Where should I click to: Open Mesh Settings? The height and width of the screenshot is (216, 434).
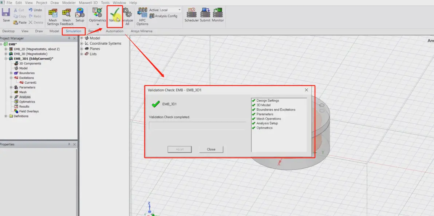pyautogui.click(x=53, y=17)
